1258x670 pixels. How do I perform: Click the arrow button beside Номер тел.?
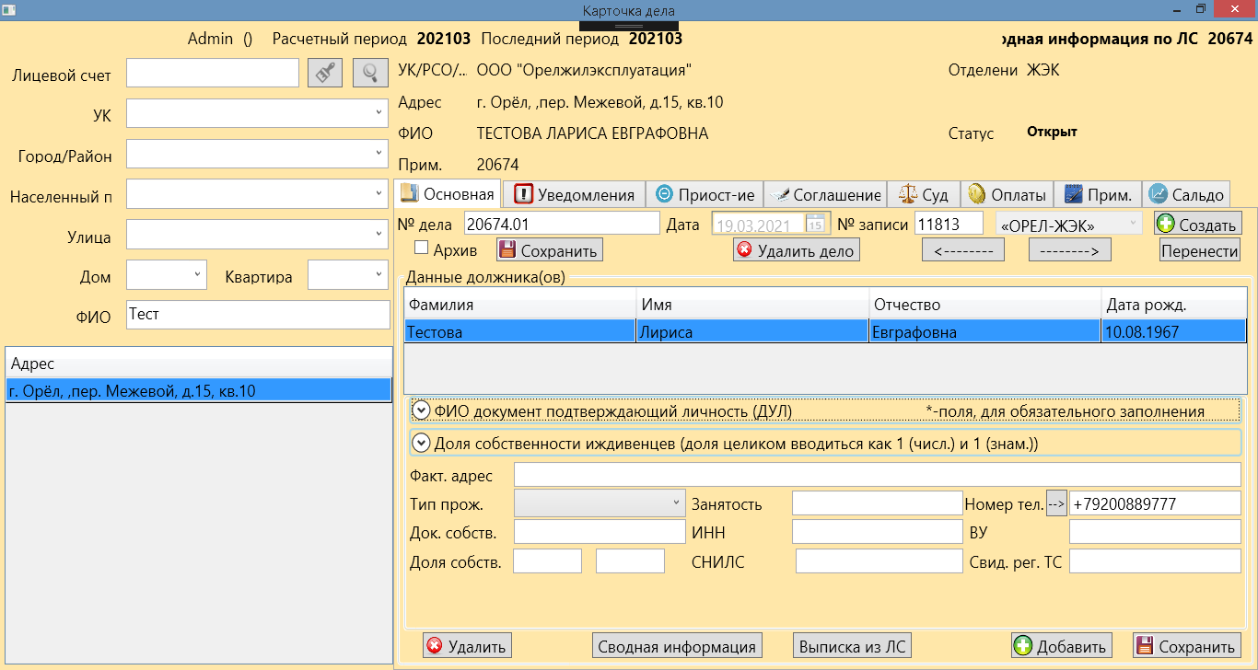[1056, 503]
